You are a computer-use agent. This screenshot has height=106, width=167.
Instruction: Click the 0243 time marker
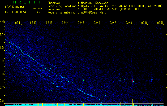click(x=49, y=23)
